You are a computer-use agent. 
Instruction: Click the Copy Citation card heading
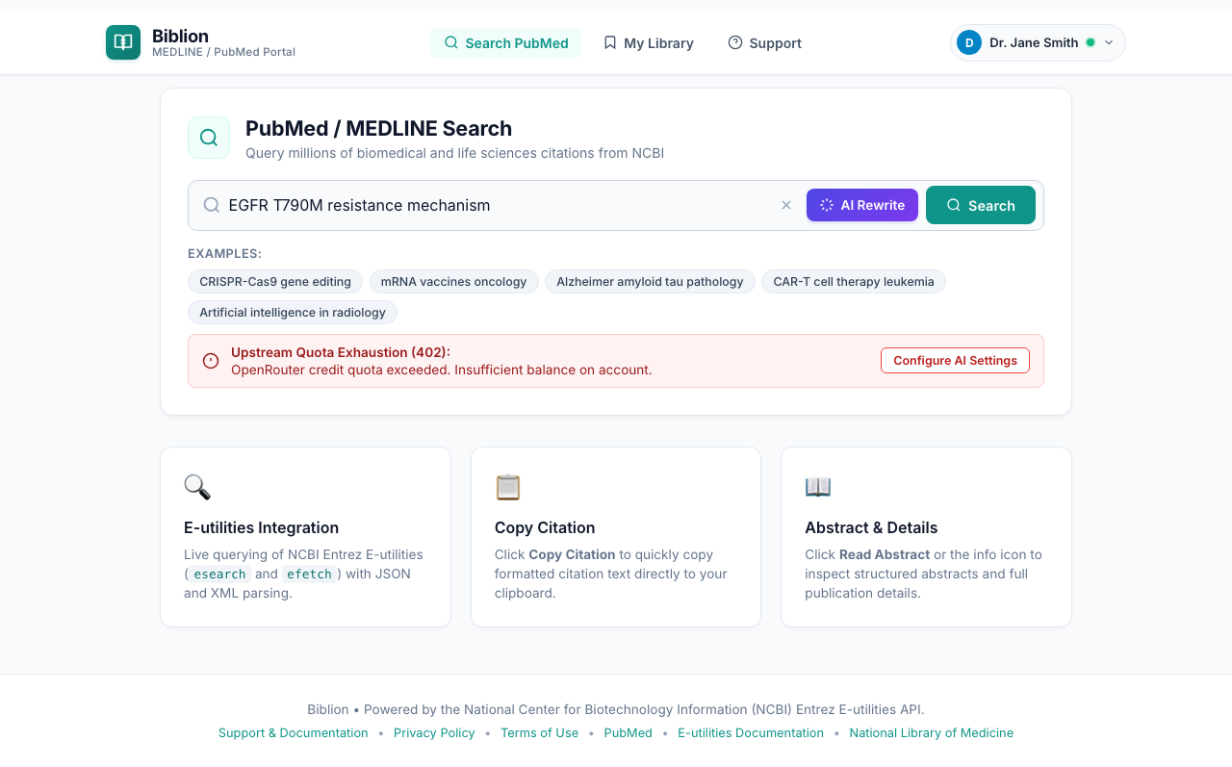click(x=545, y=527)
